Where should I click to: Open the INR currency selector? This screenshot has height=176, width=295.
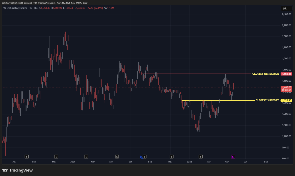pos(287,8)
